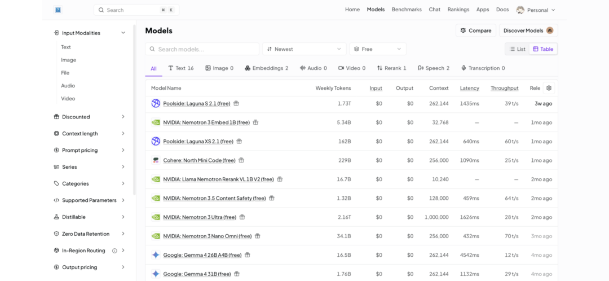This screenshot has height=281, width=609.
Task: Click the Poolside logo beside Laguna XS 2.1
Action: pos(156,142)
